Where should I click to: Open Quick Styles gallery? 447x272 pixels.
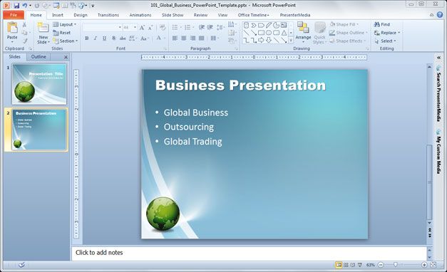pos(319,33)
